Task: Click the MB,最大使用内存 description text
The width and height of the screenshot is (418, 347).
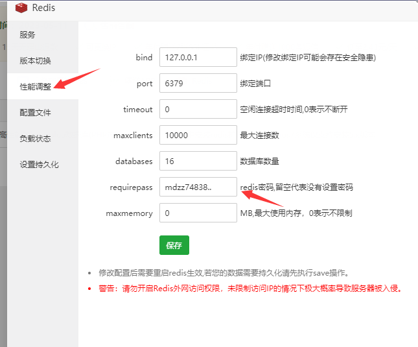Action: pyautogui.click(x=296, y=213)
